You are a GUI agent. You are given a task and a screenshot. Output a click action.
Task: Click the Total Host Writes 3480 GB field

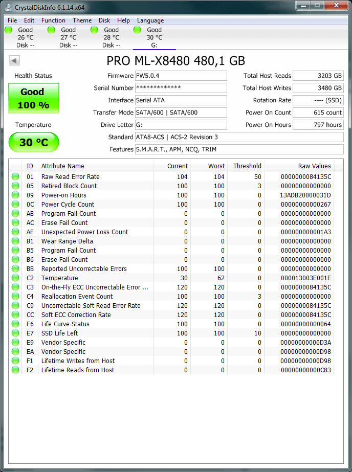click(318, 88)
